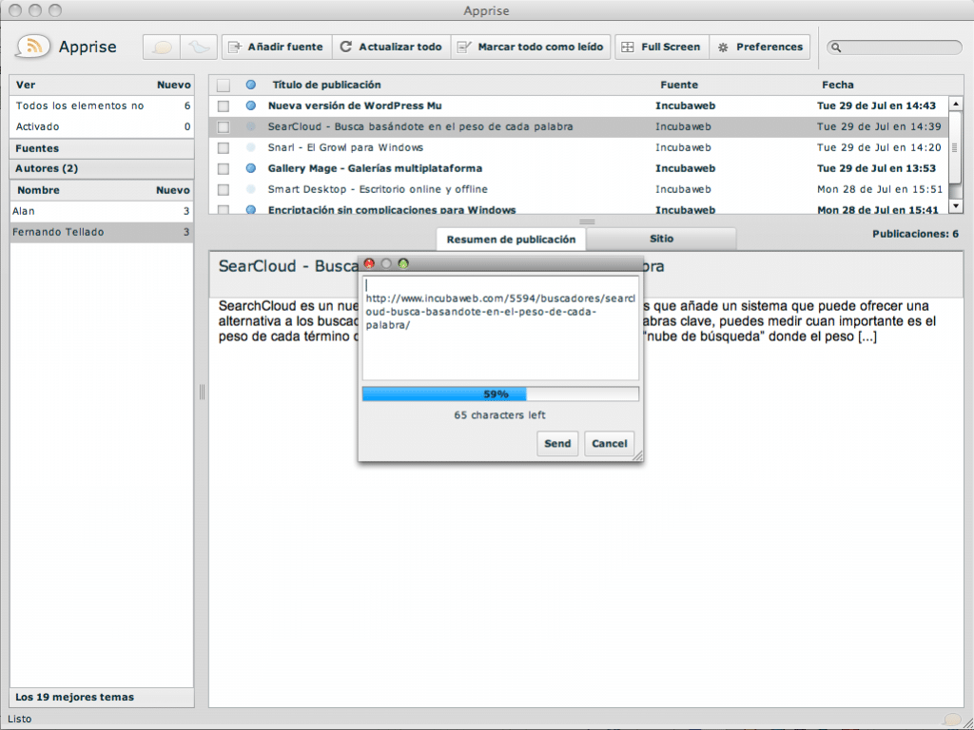Click the Publicaciones: 6 counter text
The image size is (974, 730).
(x=915, y=234)
